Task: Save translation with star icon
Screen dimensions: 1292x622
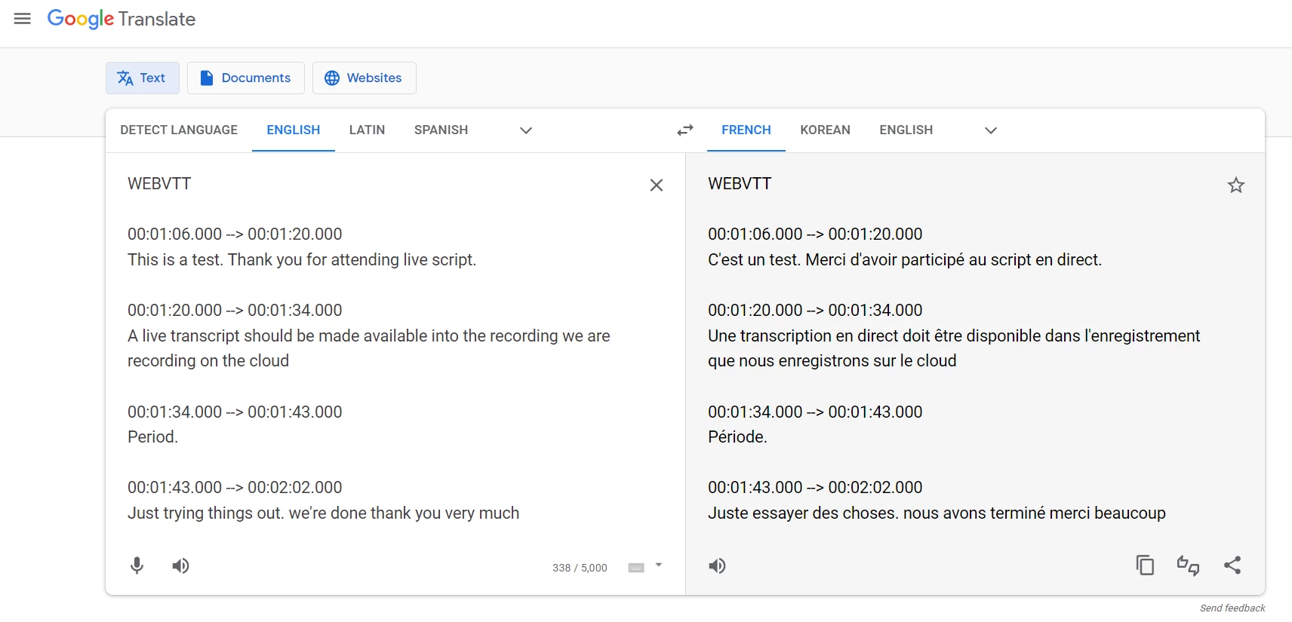Action: point(1235,185)
